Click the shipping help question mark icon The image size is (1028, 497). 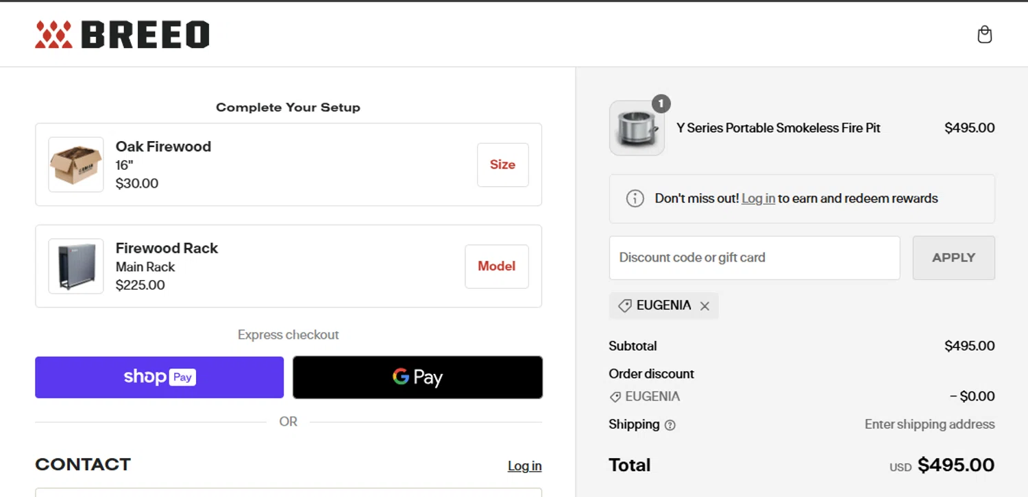tap(670, 425)
